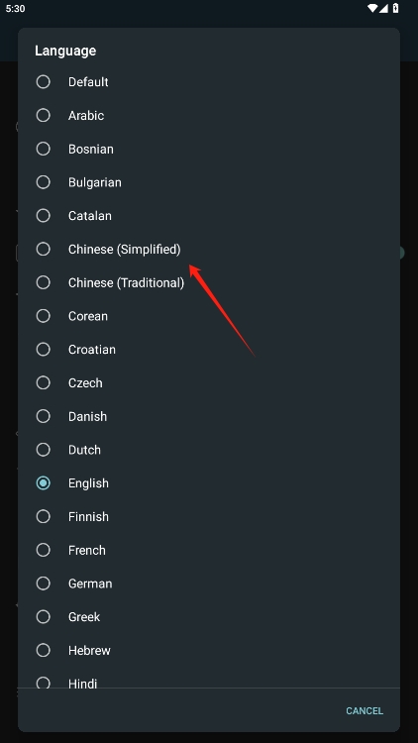The image size is (418, 743).
Task: Select Bosnian language
Action: pos(209,149)
